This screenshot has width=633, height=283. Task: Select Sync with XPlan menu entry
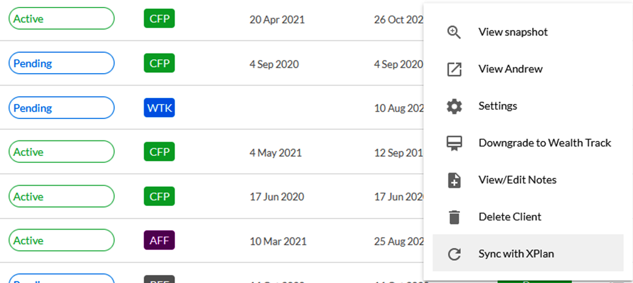[528, 253]
